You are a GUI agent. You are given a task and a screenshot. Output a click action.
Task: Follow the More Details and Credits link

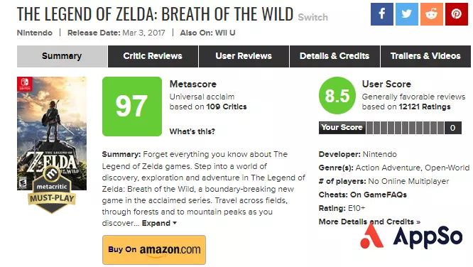(369, 222)
